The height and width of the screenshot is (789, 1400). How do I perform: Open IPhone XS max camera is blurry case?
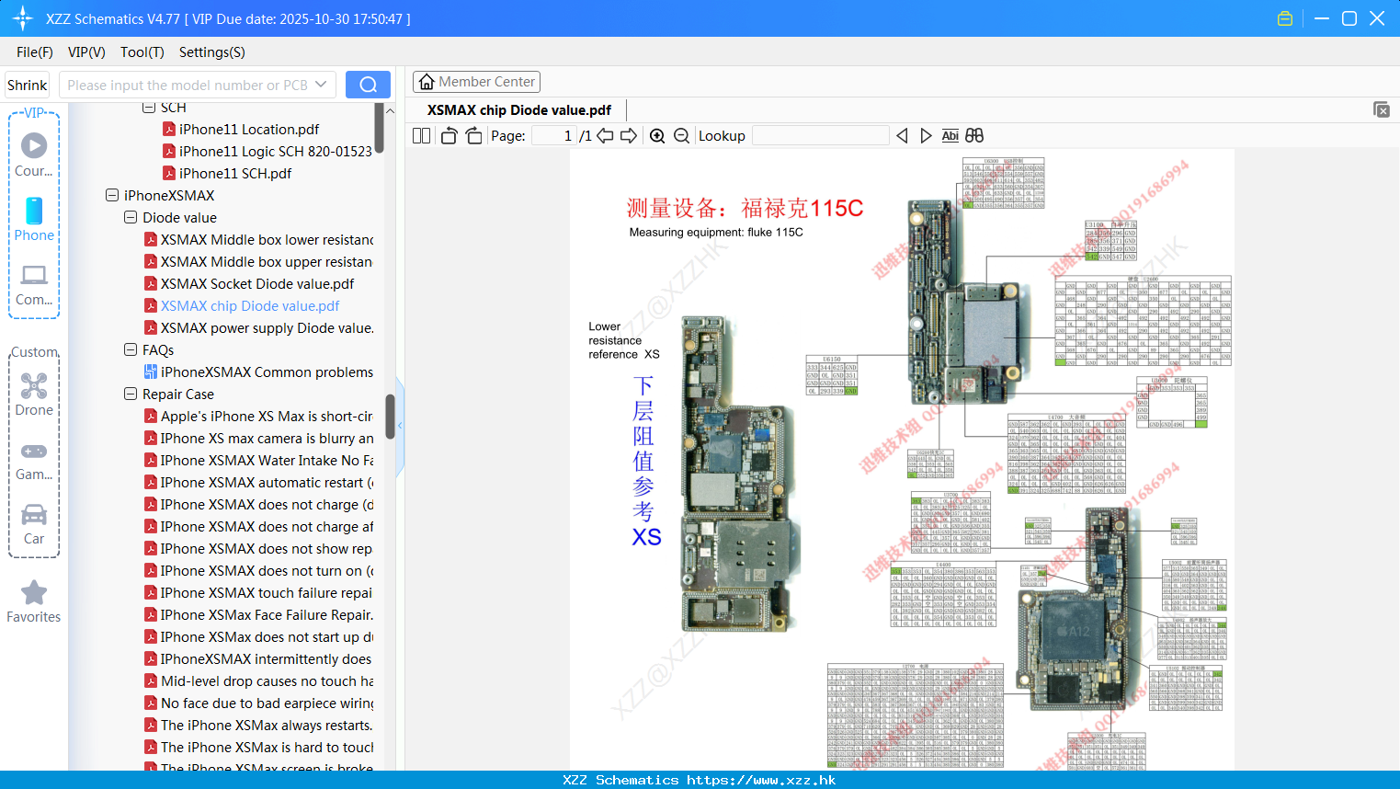pyautogui.click(x=259, y=438)
